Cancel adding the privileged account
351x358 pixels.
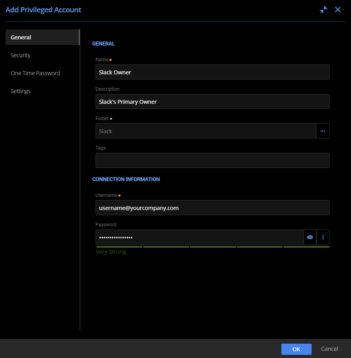[x=329, y=349]
